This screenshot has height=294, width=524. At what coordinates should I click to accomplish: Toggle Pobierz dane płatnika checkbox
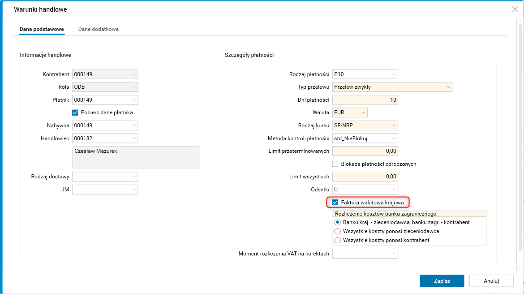click(x=75, y=112)
